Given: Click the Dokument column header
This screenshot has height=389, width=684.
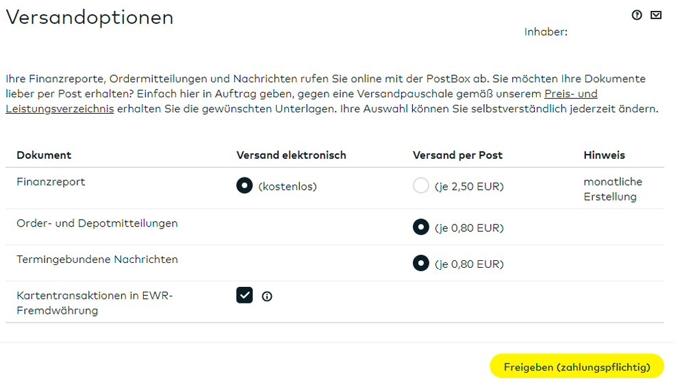Looking at the screenshot, I should coord(44,155).
